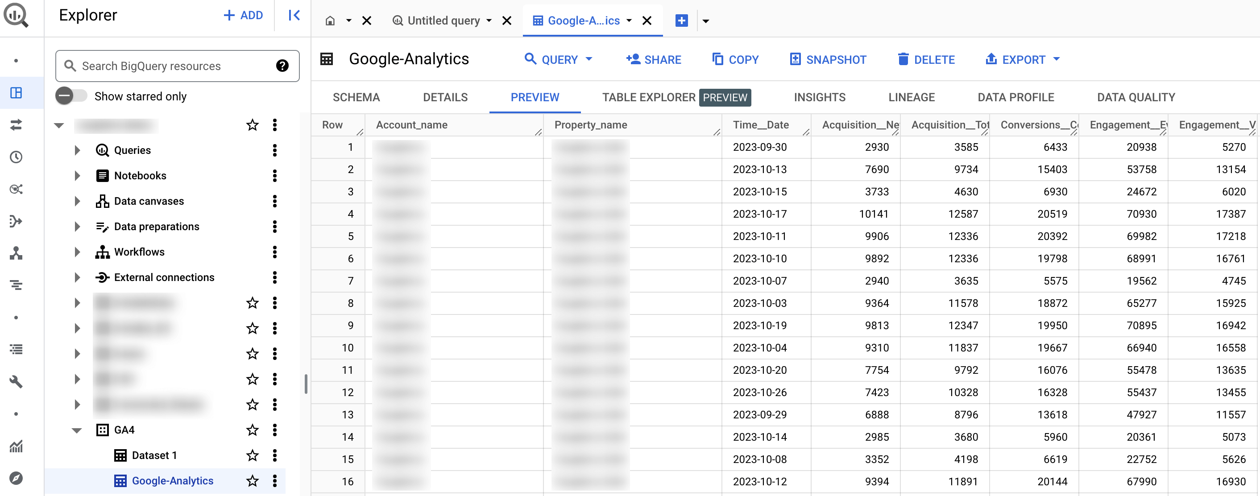This screenshot has width=1260, height=496.
Task: Open the INSIGHTS tab
Action: coord(819,97)
